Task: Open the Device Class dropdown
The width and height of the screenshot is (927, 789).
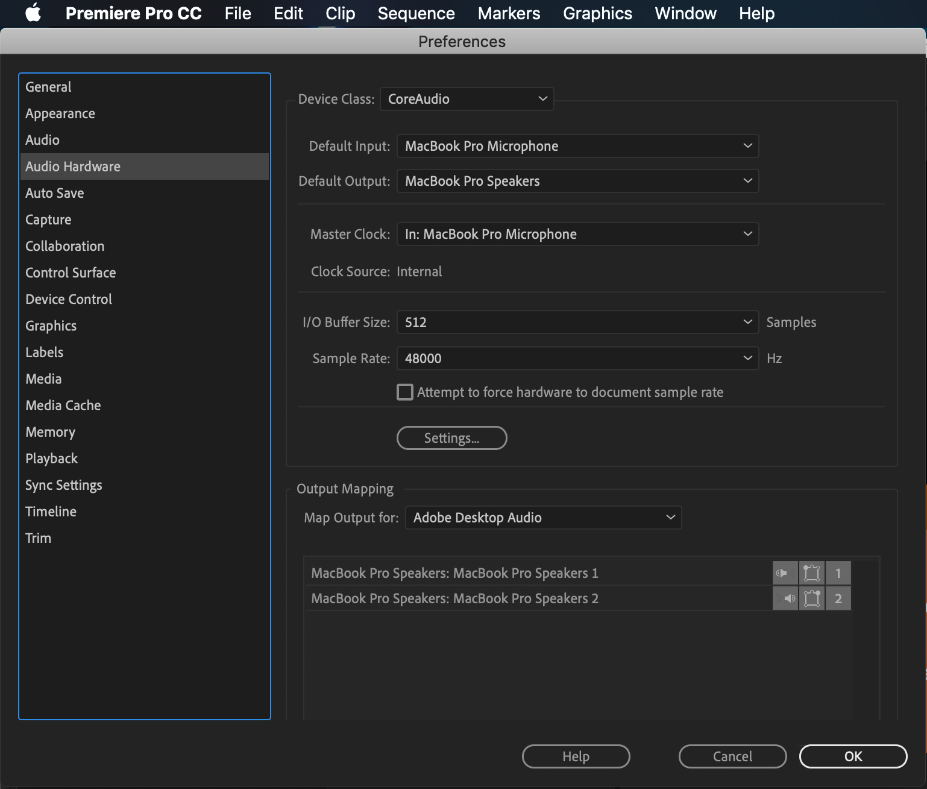Action: (x=467, y=99)
